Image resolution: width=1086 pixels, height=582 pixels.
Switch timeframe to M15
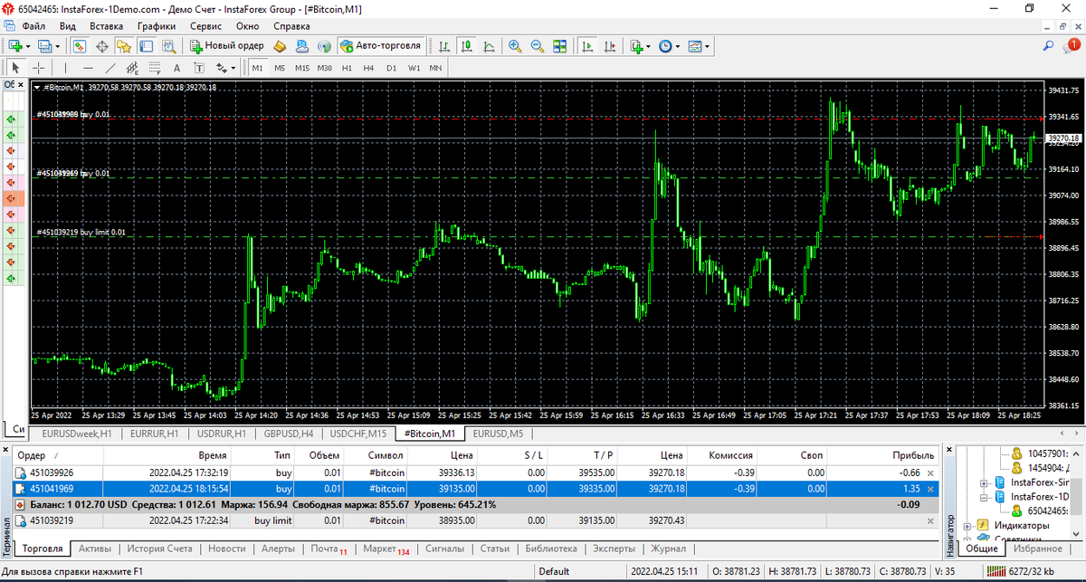coord(302,68)
